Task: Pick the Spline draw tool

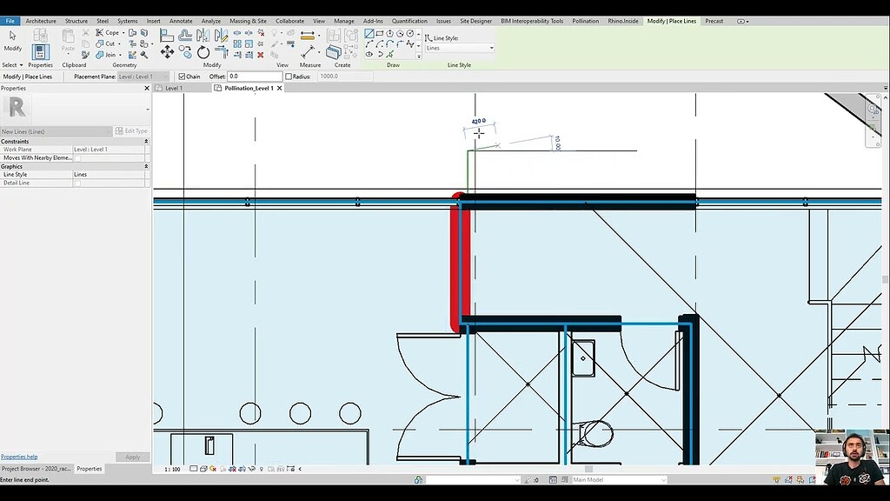Action: (x=411, y=43)
